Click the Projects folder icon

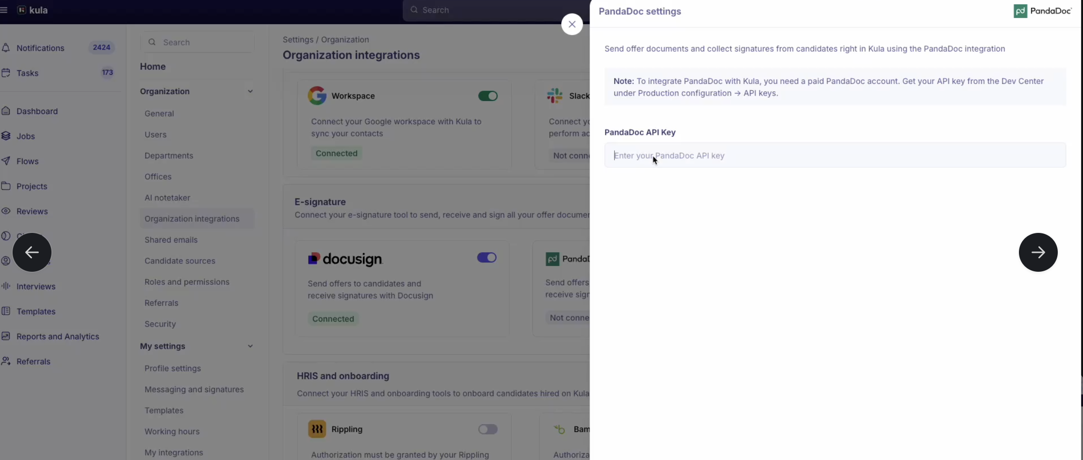6,186
